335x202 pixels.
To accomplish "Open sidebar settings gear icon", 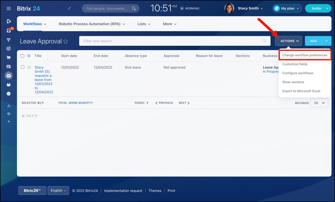I will tap(9, 114).
